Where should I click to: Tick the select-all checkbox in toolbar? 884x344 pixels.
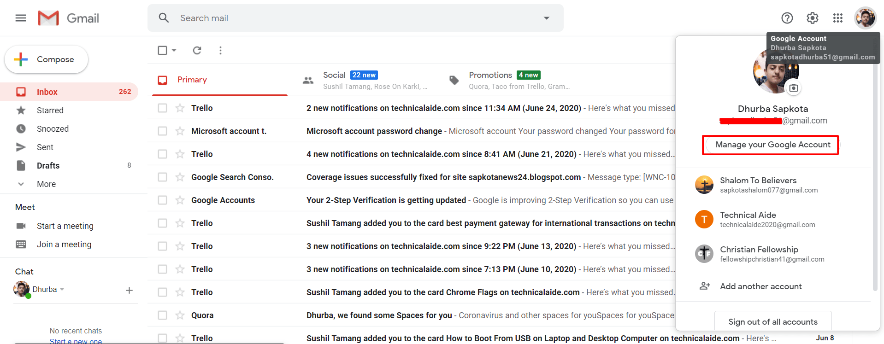coord(162,50)
